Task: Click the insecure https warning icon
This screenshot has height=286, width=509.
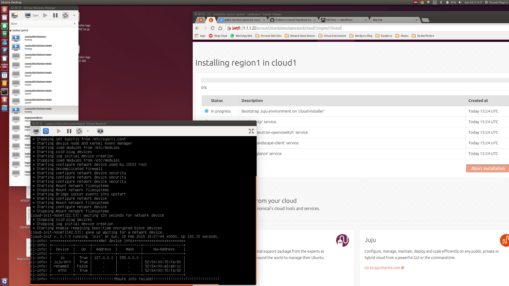Action: click(x=229, y=28)
